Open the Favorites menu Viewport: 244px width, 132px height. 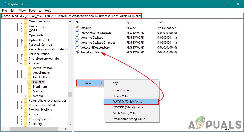pos(35,10)
